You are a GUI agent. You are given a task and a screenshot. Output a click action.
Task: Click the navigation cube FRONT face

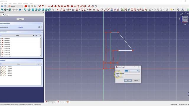[x=185, y=19]
